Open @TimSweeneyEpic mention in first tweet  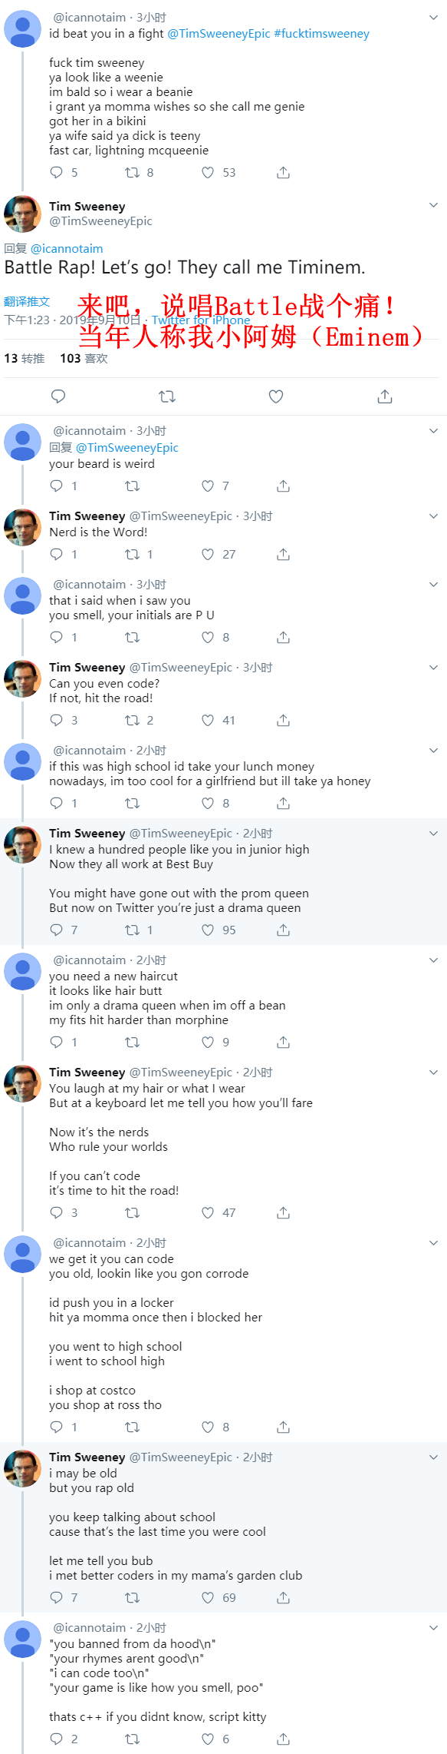(x=219, y=34)
